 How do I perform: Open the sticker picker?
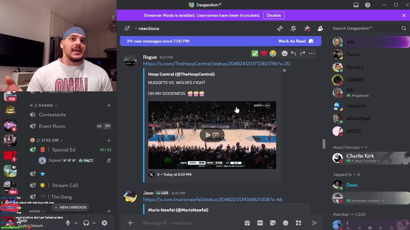[273, 223]
